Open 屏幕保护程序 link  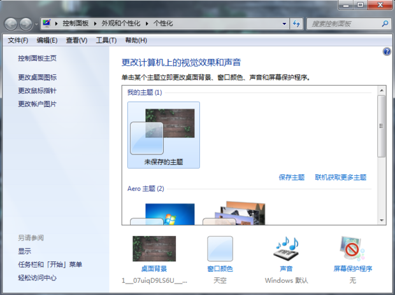click(x=353, y=269)
